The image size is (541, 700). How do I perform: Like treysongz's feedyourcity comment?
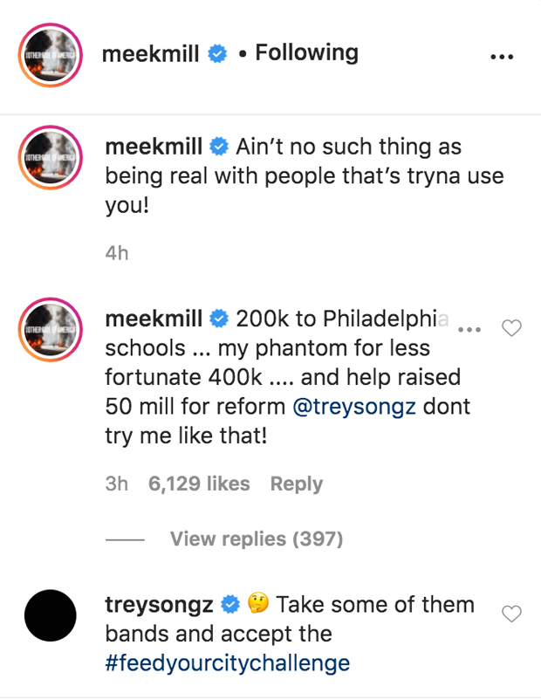(512, 614)
